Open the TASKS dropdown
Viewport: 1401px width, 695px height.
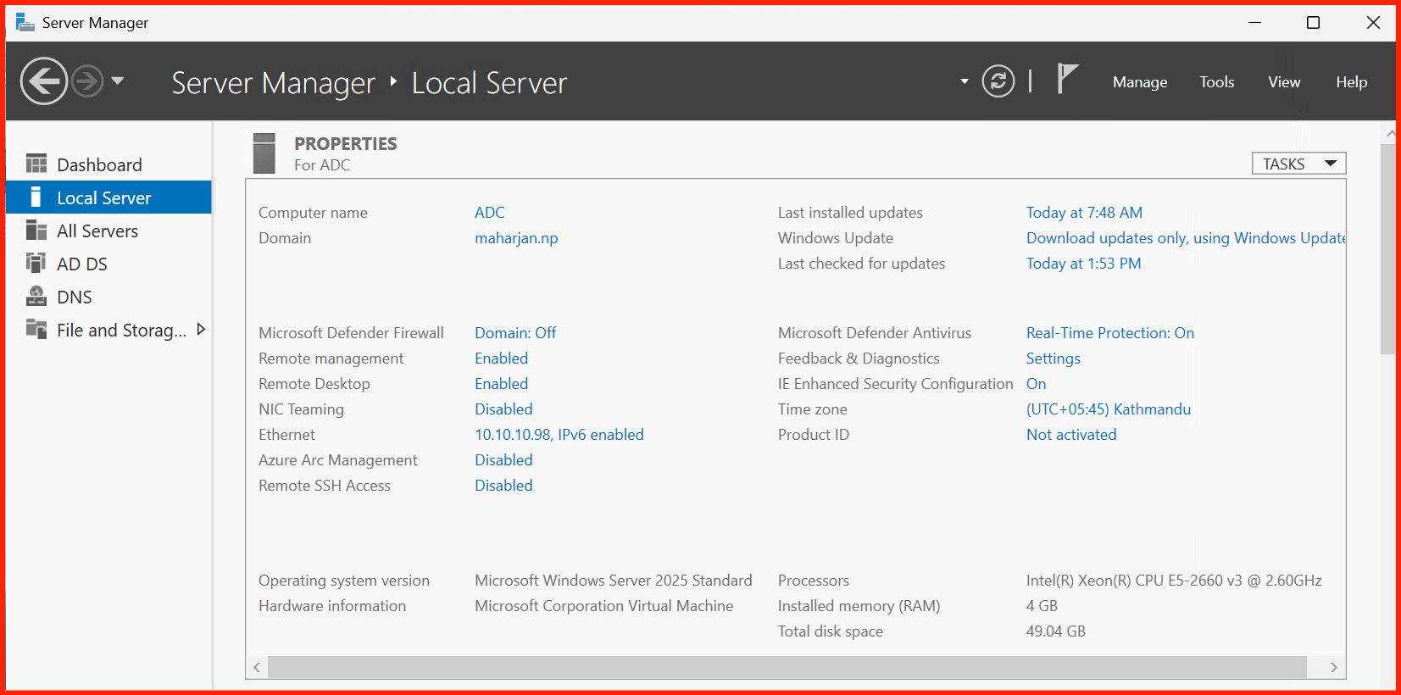1298,164
